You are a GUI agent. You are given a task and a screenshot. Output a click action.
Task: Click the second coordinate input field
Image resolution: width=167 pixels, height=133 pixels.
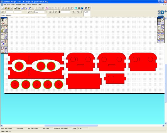pyautogui.click(x=18, y=12)
